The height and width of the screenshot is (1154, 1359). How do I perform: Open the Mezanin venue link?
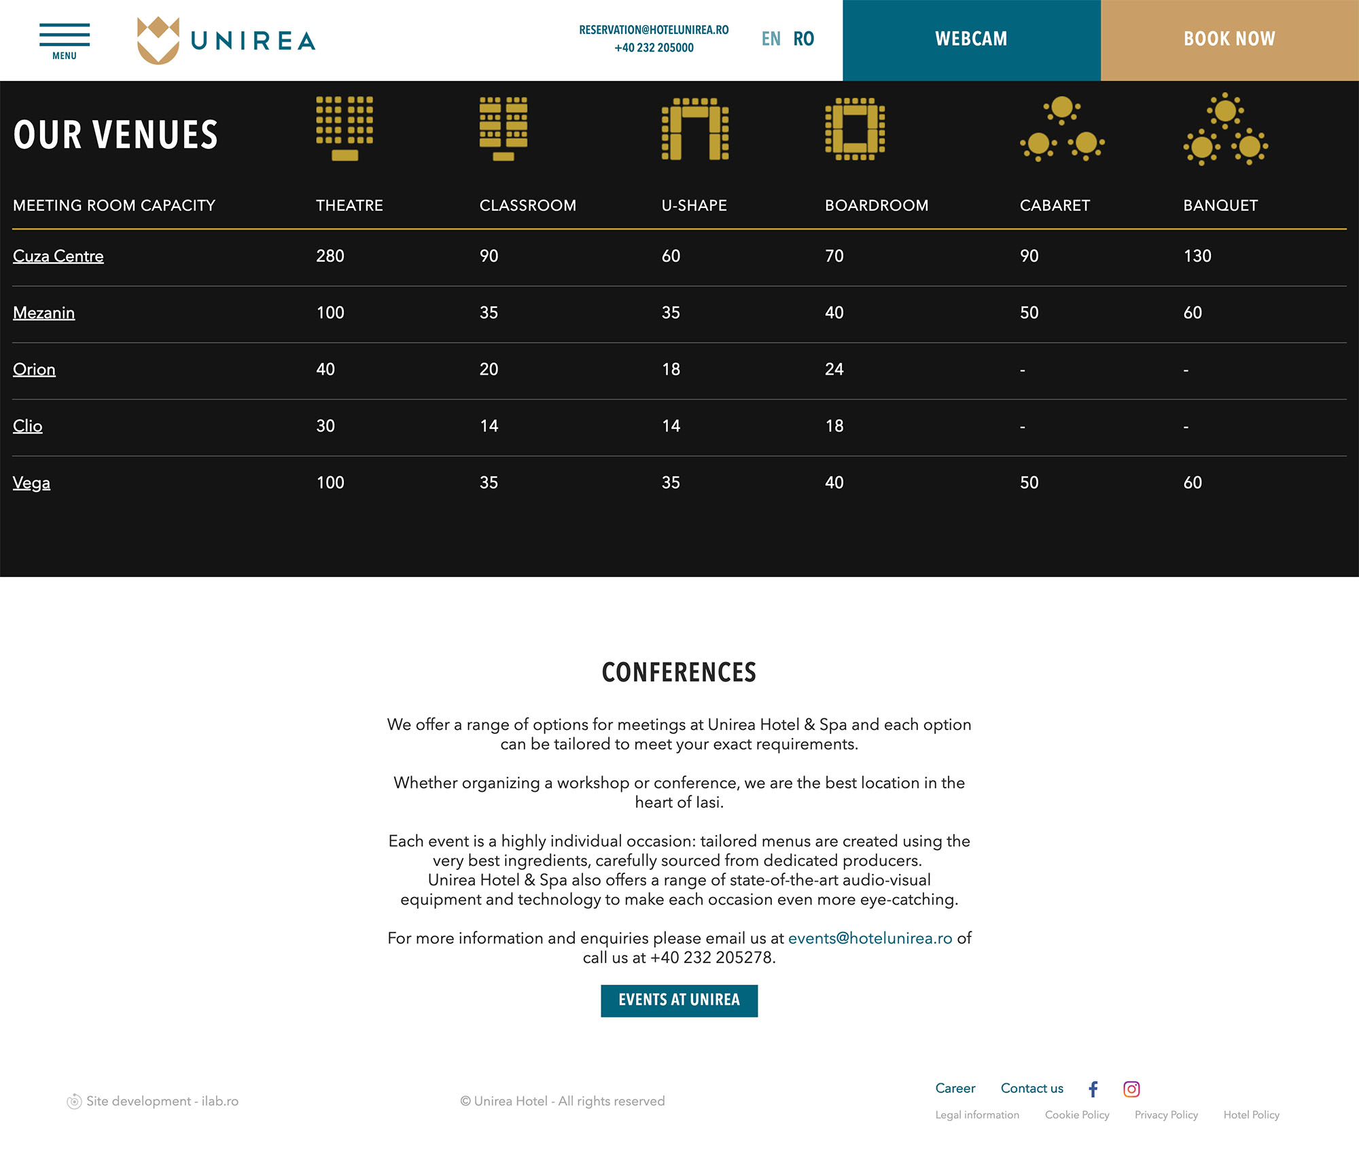point(44,313)
